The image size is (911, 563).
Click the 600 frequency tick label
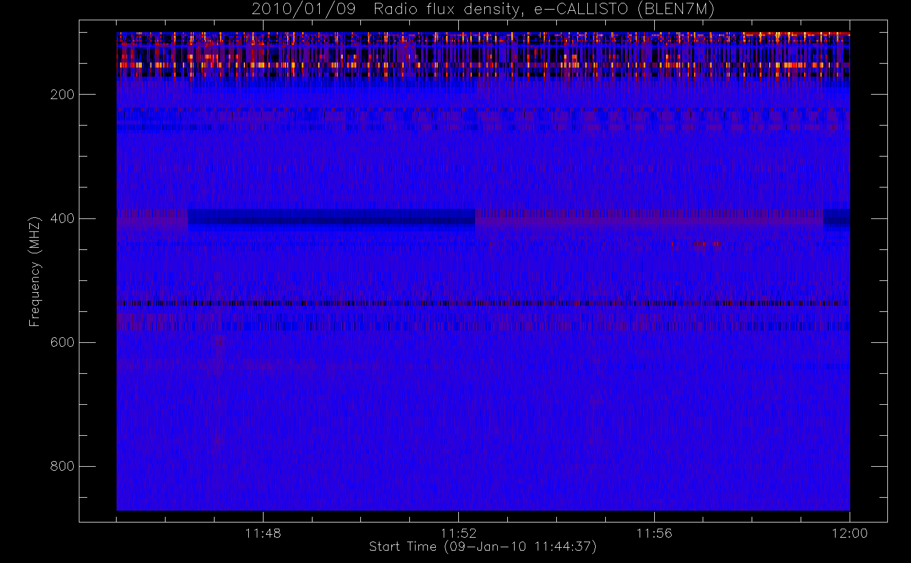pos(62,342)
